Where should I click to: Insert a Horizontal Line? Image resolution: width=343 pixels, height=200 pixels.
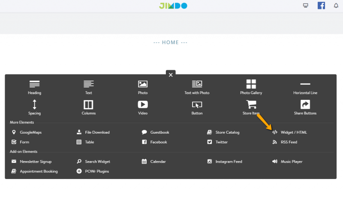tap(305, 87)
